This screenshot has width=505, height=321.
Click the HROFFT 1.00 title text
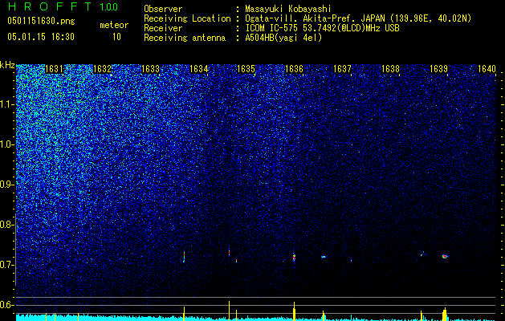click(63, 6)
